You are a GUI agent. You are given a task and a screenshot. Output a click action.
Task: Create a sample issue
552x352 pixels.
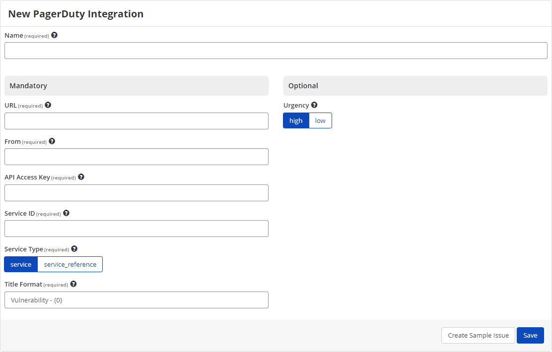click(x=478, y=335)
